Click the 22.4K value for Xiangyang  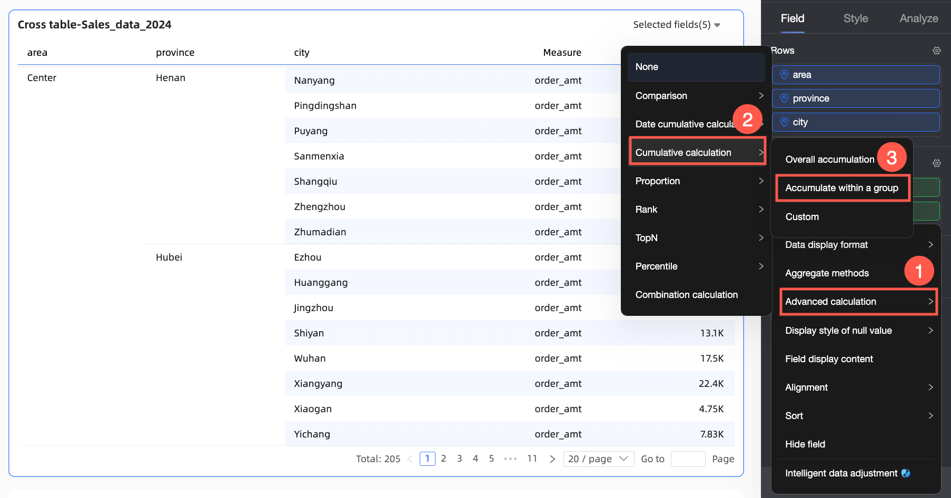pos(711,384)
